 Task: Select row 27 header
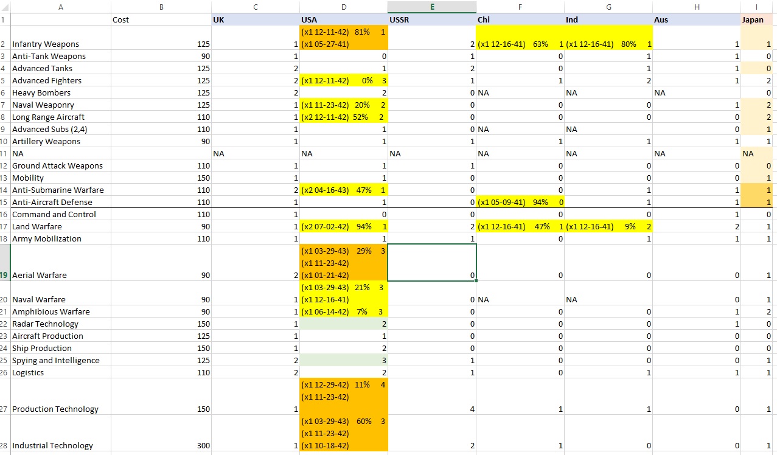click(x=5, y=397)
